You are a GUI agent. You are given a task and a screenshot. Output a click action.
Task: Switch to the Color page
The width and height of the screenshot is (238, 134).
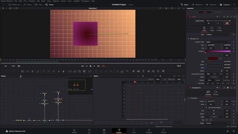[134, 131]
